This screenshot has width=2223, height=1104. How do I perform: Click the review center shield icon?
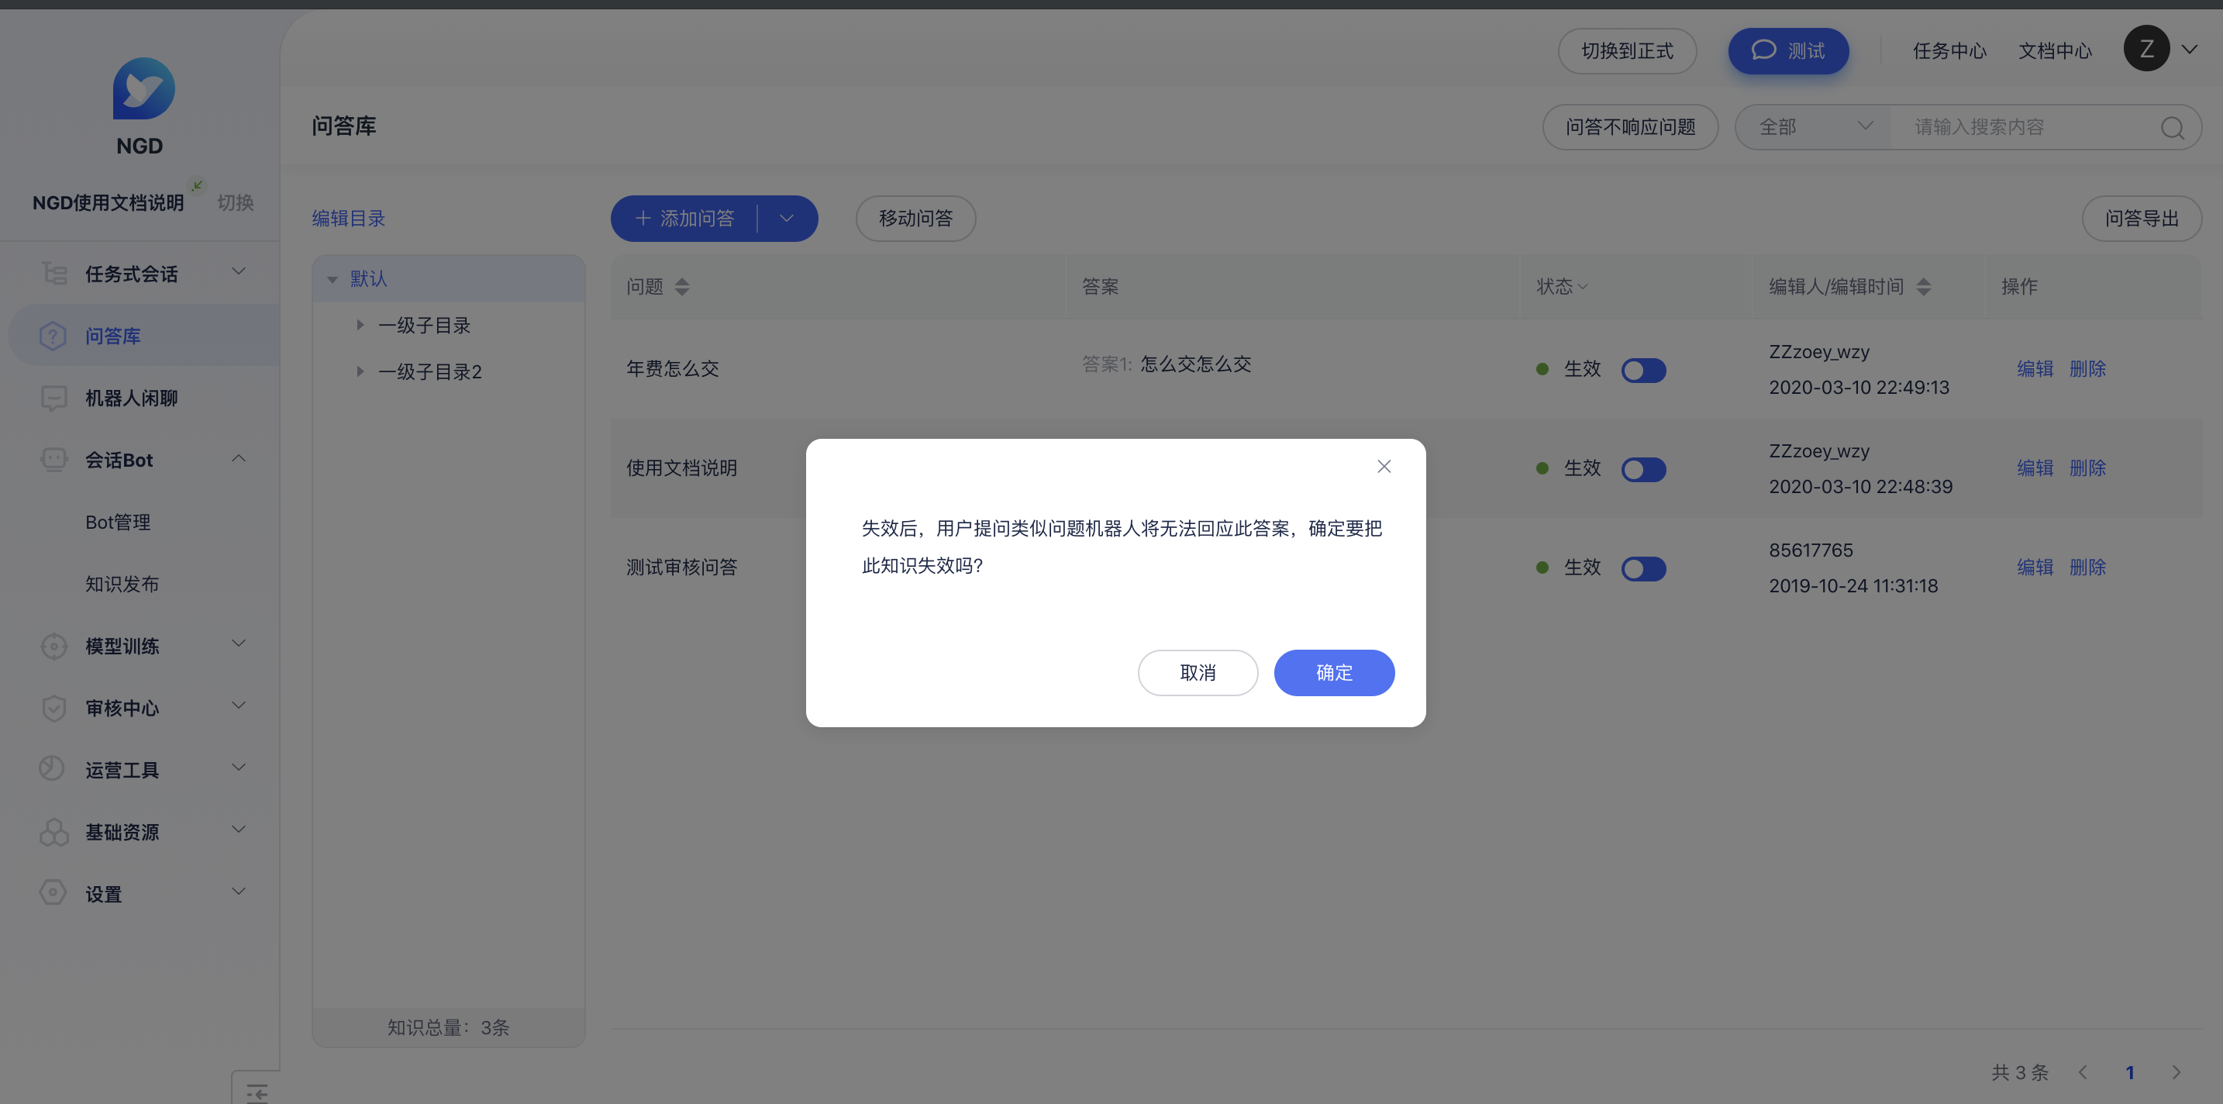coord(53,708)
